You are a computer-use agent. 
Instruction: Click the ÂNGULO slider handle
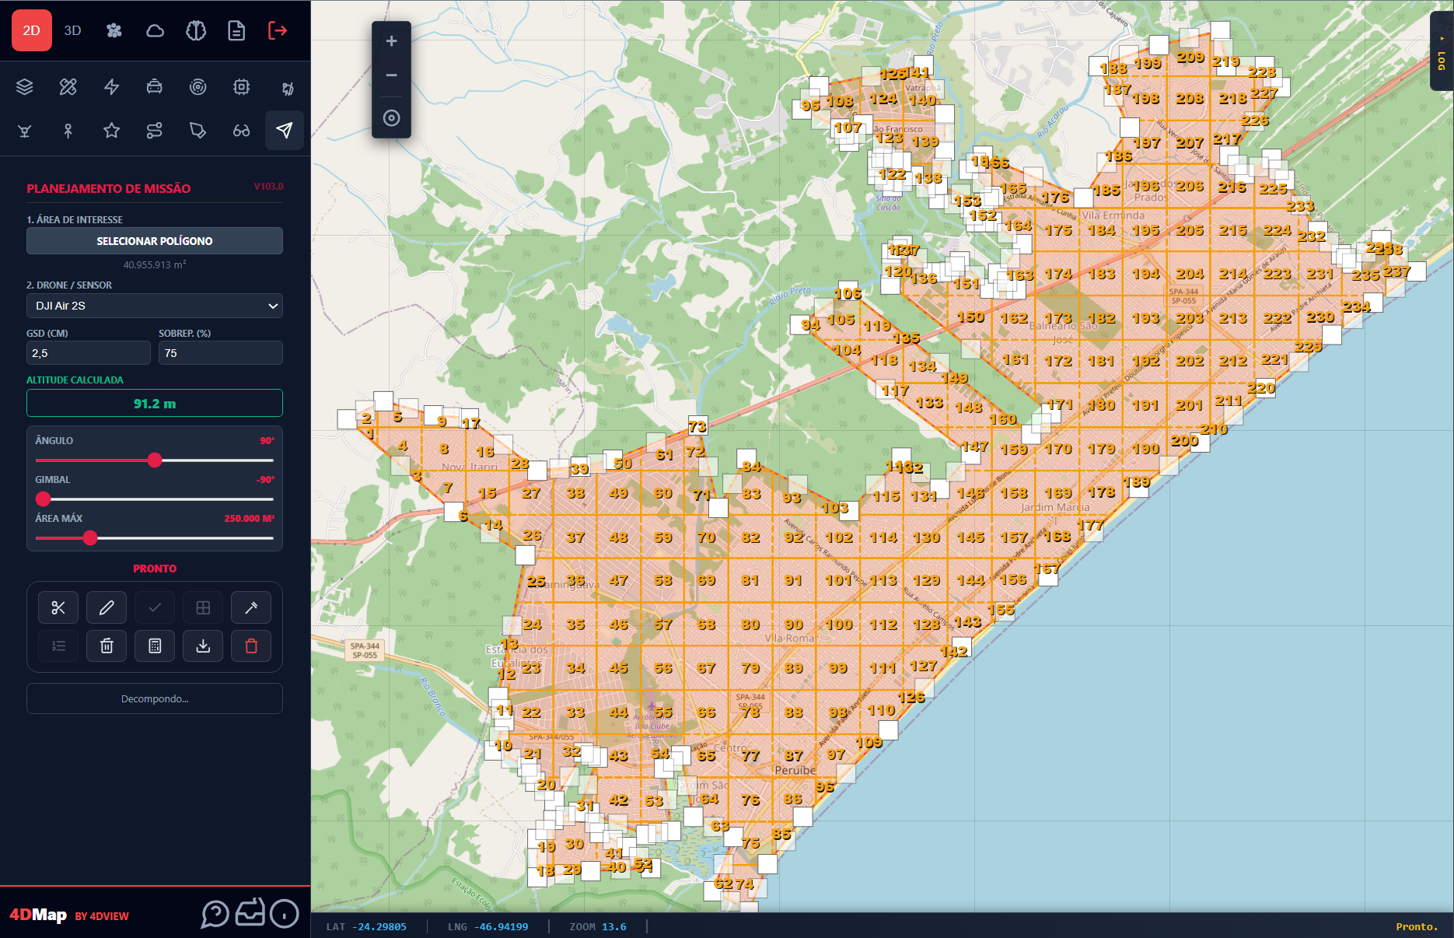point(155,460)
